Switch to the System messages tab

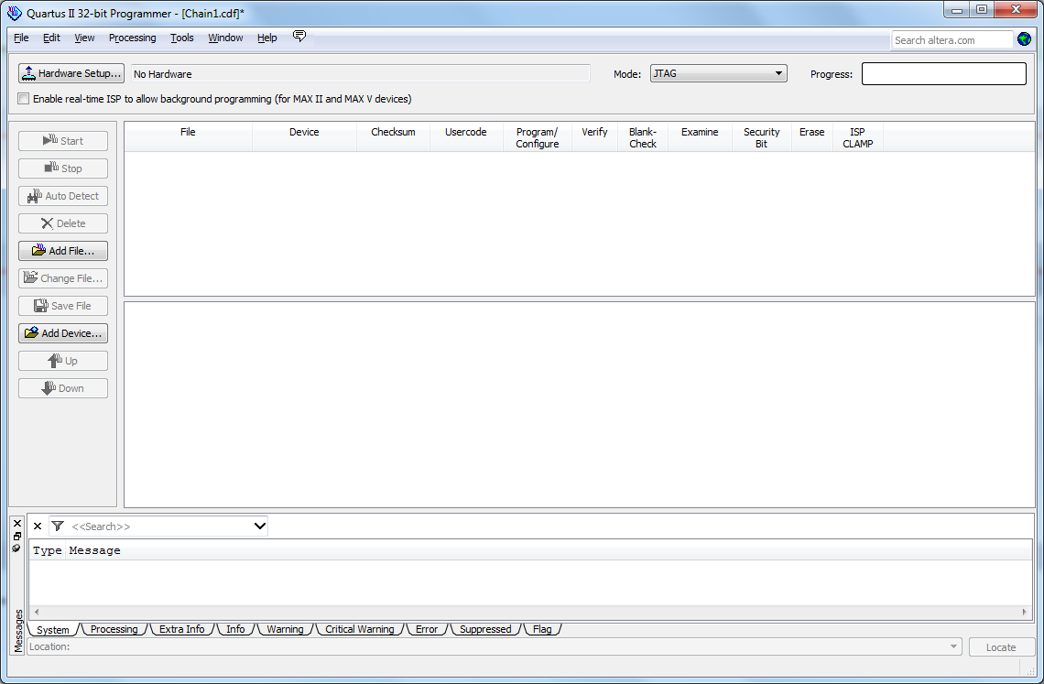pyautogui.click(x=52, y=629)
